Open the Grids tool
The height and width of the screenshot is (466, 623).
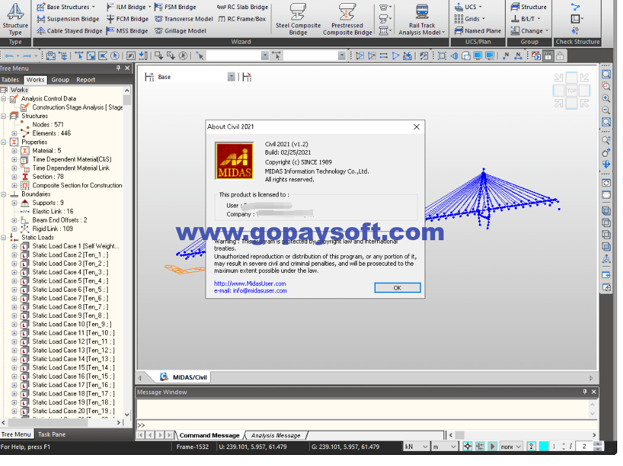point(470,19)
